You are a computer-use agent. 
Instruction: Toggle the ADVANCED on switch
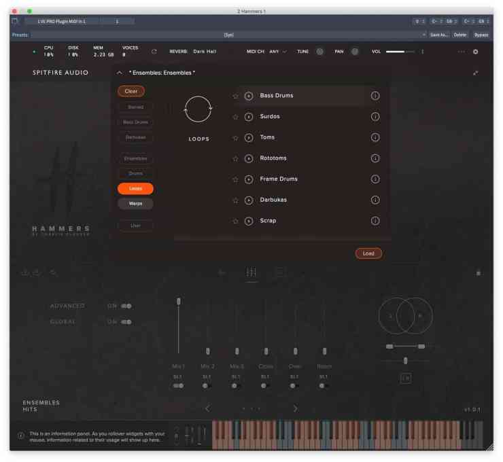point(126,306)
